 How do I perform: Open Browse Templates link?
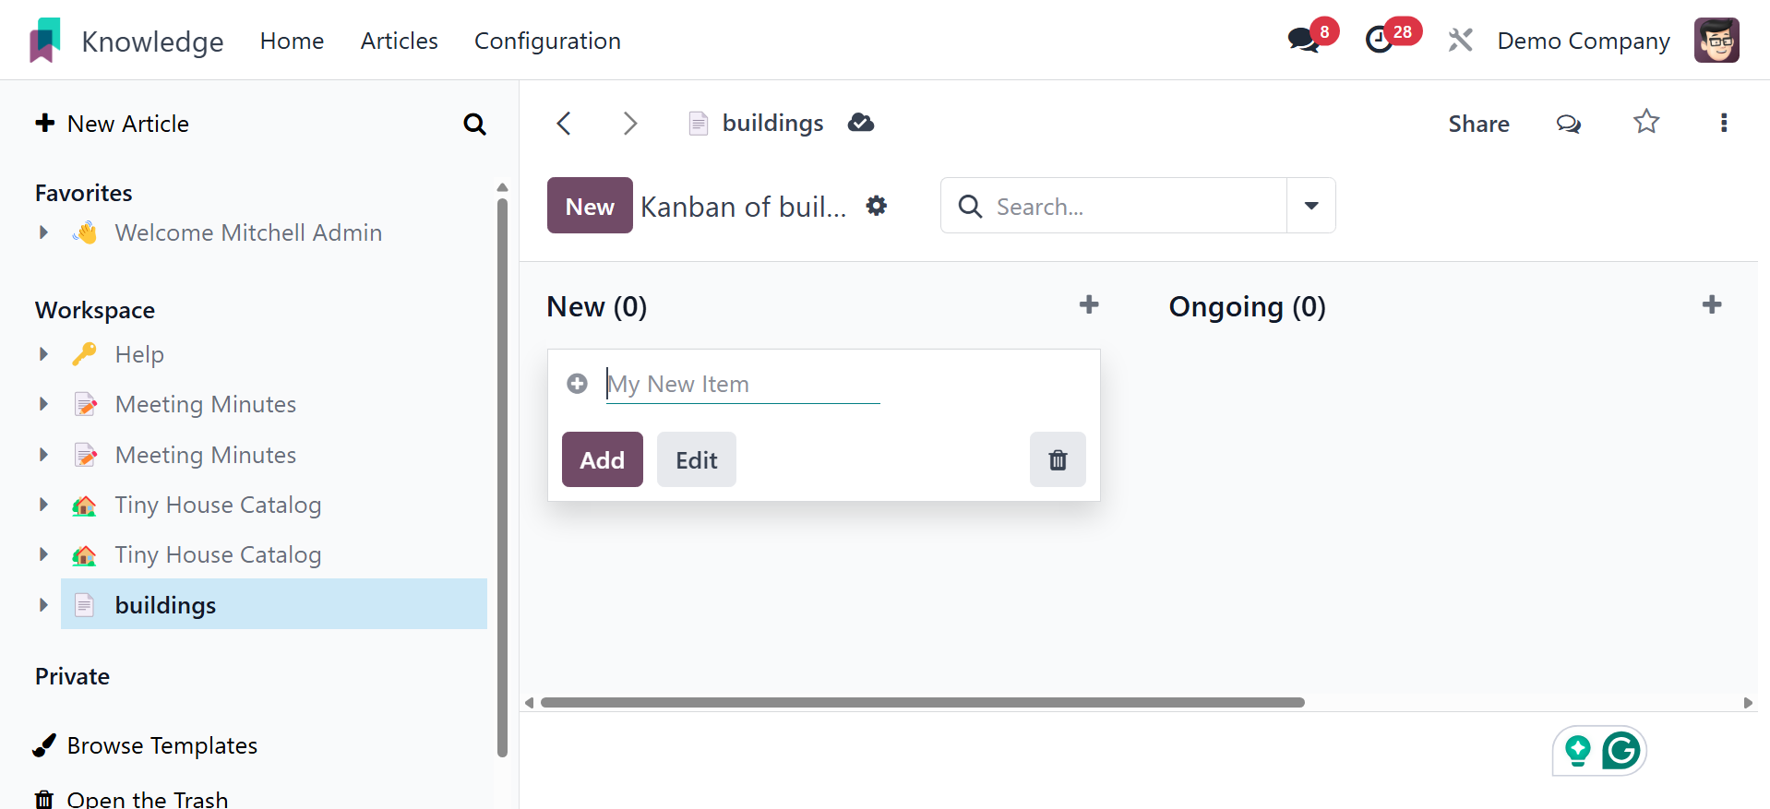pos(161,745)
